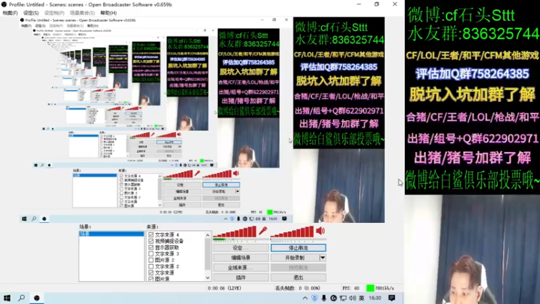
Task: Mute the microphone via red mic icon
Action: (x=263, y=230)
